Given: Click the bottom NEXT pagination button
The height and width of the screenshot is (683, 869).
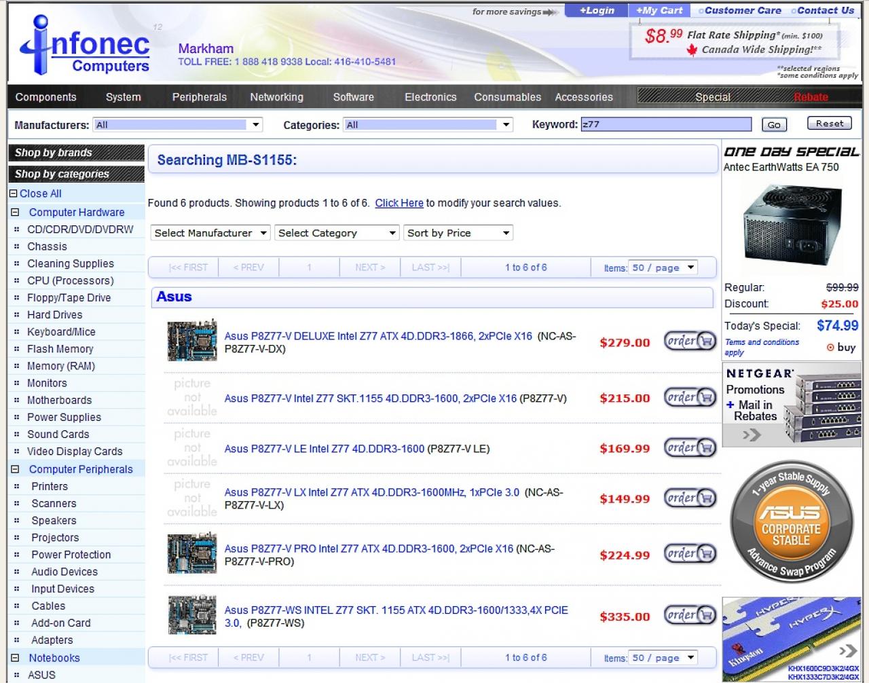Looking at the screenshot, I should [370, 657].
